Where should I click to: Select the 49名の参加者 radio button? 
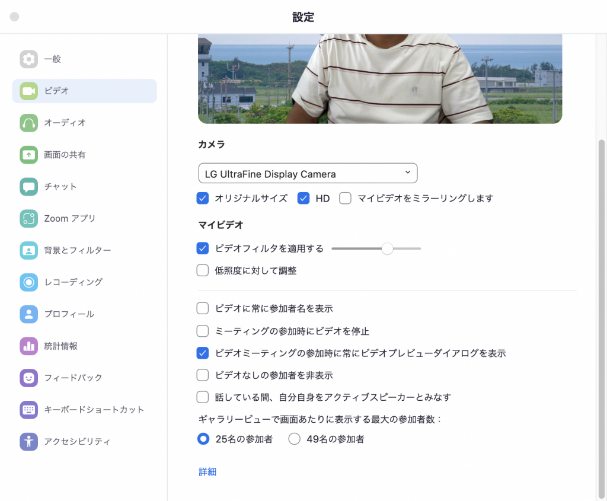tap(294, 439)
